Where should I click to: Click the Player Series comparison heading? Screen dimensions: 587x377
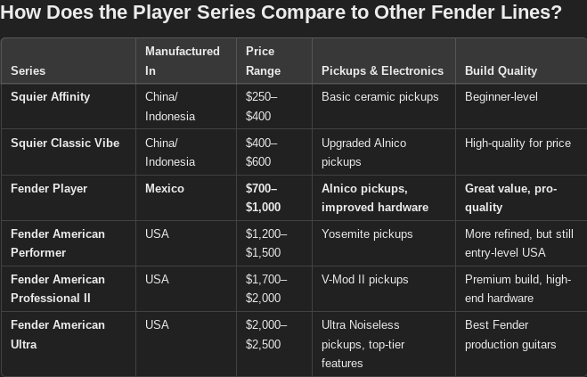pyautogui.click(x=281, y=14)
